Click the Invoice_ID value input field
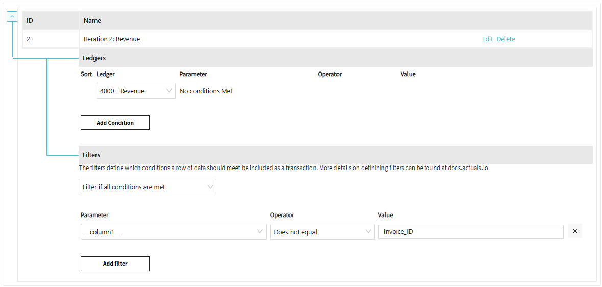Viewport: 602px width, 287px height. 471,232
